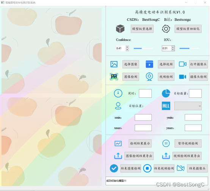Click the pie chart target count icon
This screenshot has width=210, height=191.
pyautogui.click(x=166, y=93)
